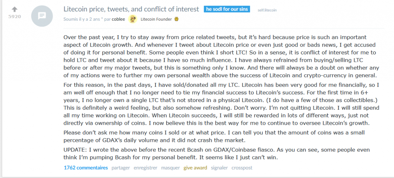Click the partager link
The height and width of the screenshot is (178, 394).
(121, 168)
